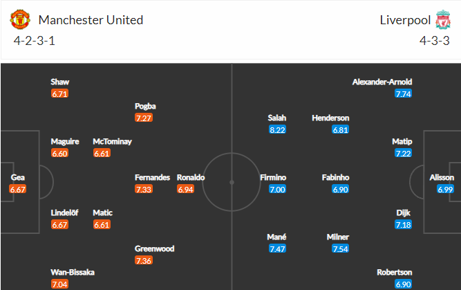461x290 pixels.
Task: Click Fernandes' 7.33 rating badge
Action: 144,189
